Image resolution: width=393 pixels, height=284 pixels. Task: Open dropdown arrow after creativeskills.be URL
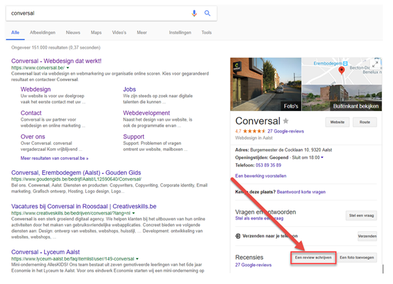tap(134, 213)
